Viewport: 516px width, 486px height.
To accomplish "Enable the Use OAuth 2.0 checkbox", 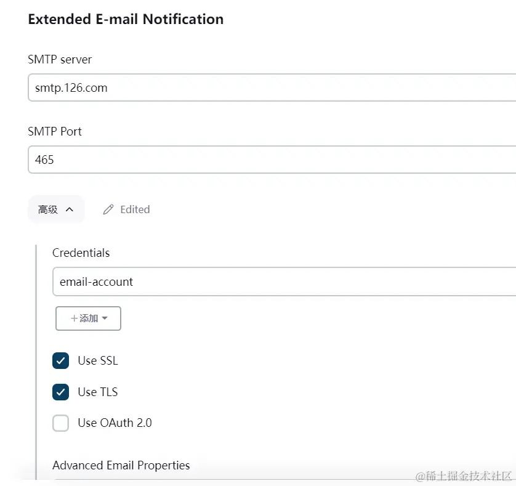I will (x=60, y=423).
